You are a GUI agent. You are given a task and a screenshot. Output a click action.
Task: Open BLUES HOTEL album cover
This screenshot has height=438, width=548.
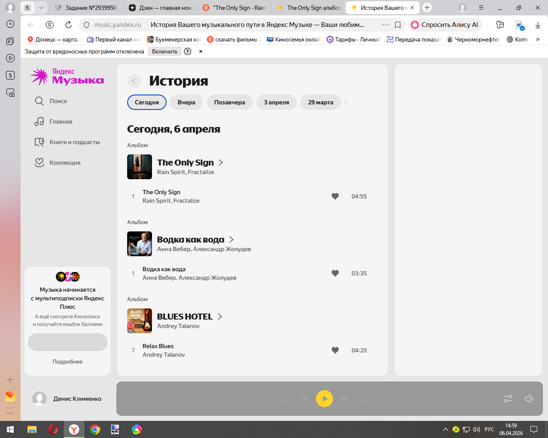(140, 321)
